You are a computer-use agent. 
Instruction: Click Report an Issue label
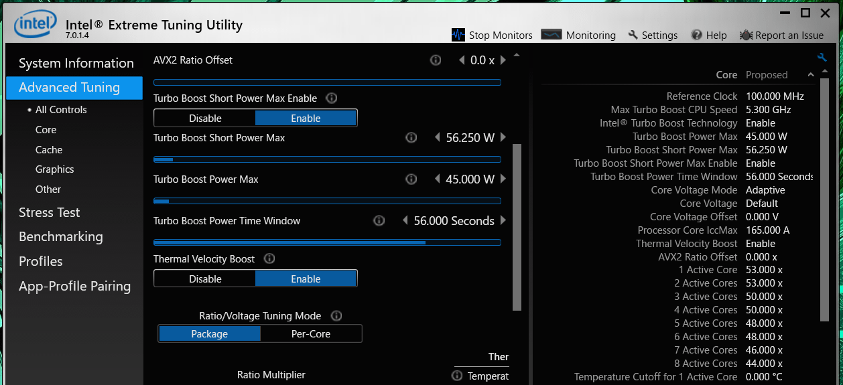[x=789, y=35]
